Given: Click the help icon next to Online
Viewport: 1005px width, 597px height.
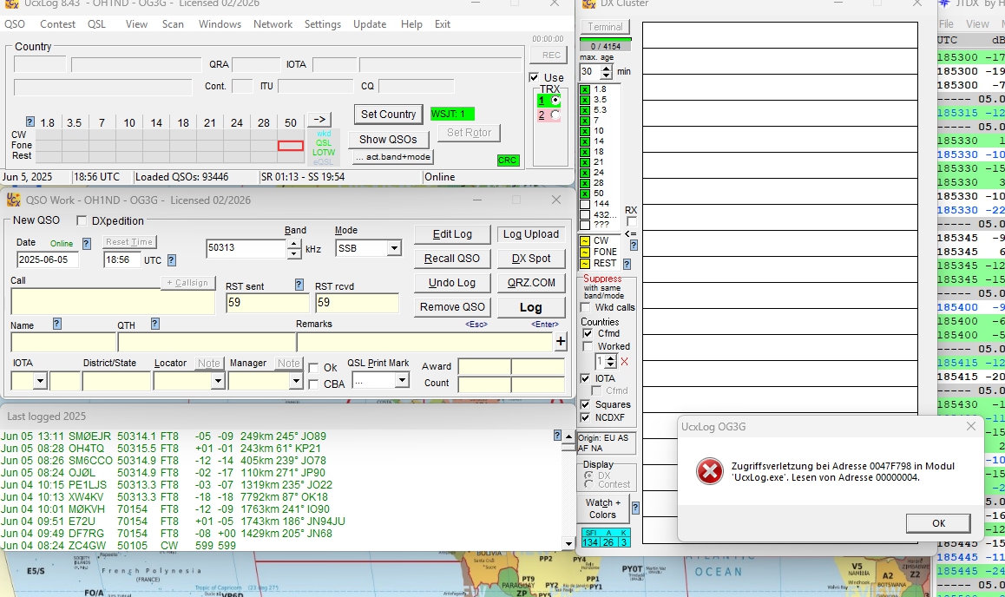Looking at the screenshot, I should click(86, 244).
